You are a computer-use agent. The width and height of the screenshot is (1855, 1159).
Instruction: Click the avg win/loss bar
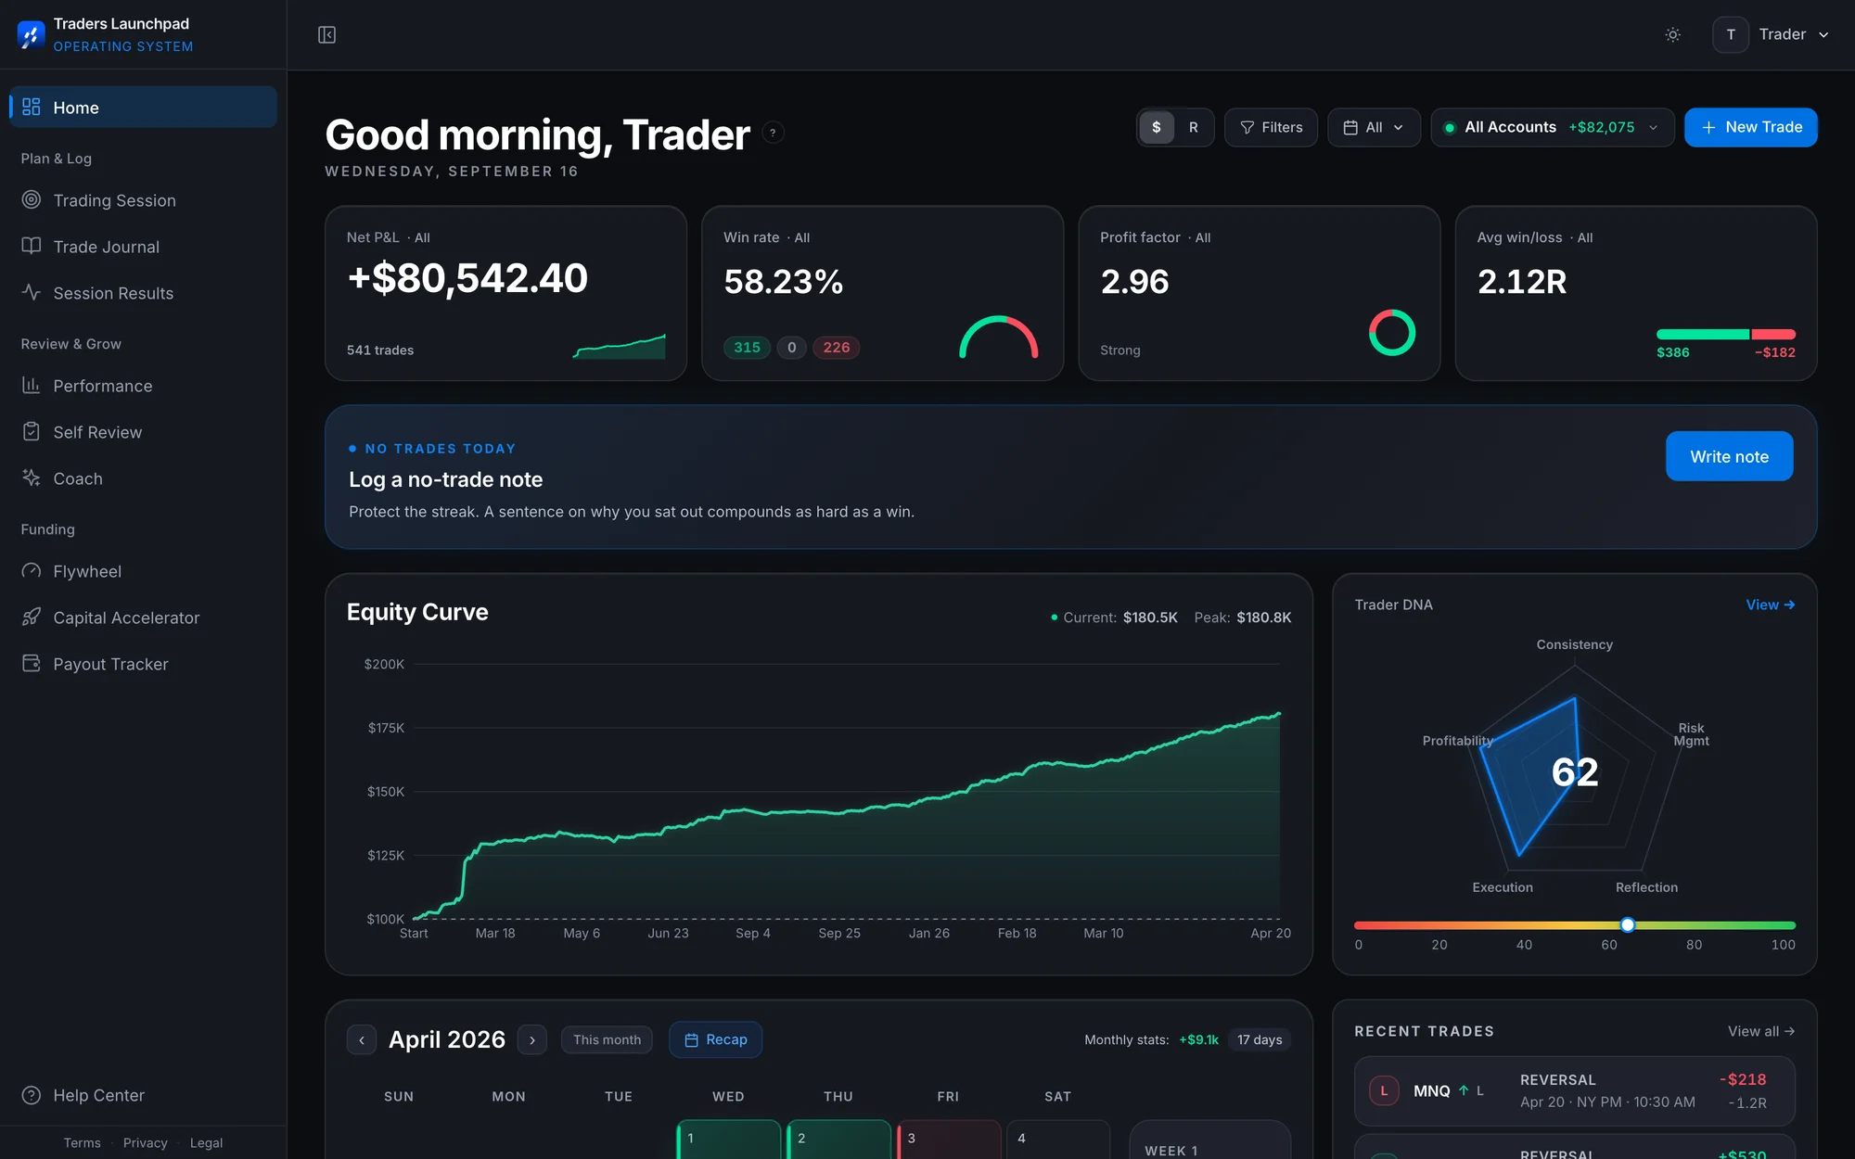(x=1725, y=334)
